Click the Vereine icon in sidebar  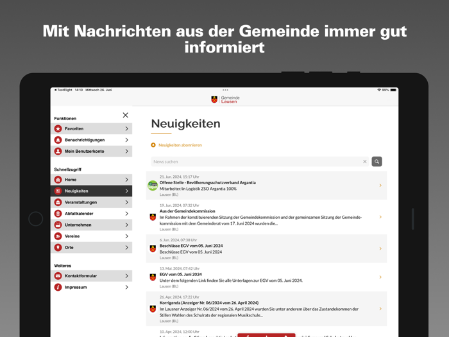[58, 236]
